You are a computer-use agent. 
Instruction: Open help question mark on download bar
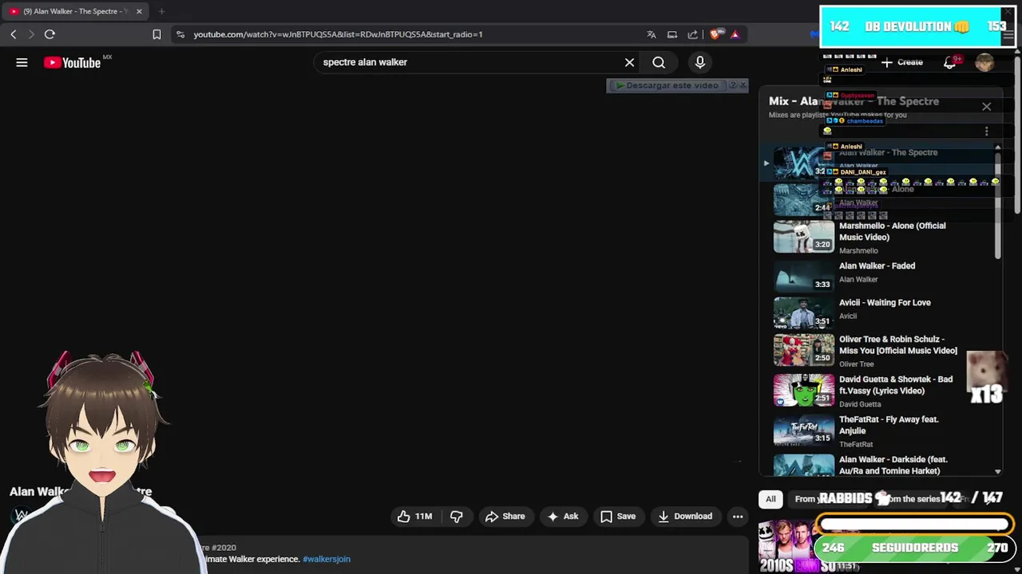pyautogui.click(x=733, y=85)
